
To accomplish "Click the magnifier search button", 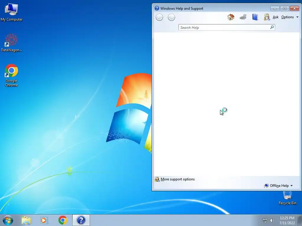I will pyautogui.click(x=272, y=27).
